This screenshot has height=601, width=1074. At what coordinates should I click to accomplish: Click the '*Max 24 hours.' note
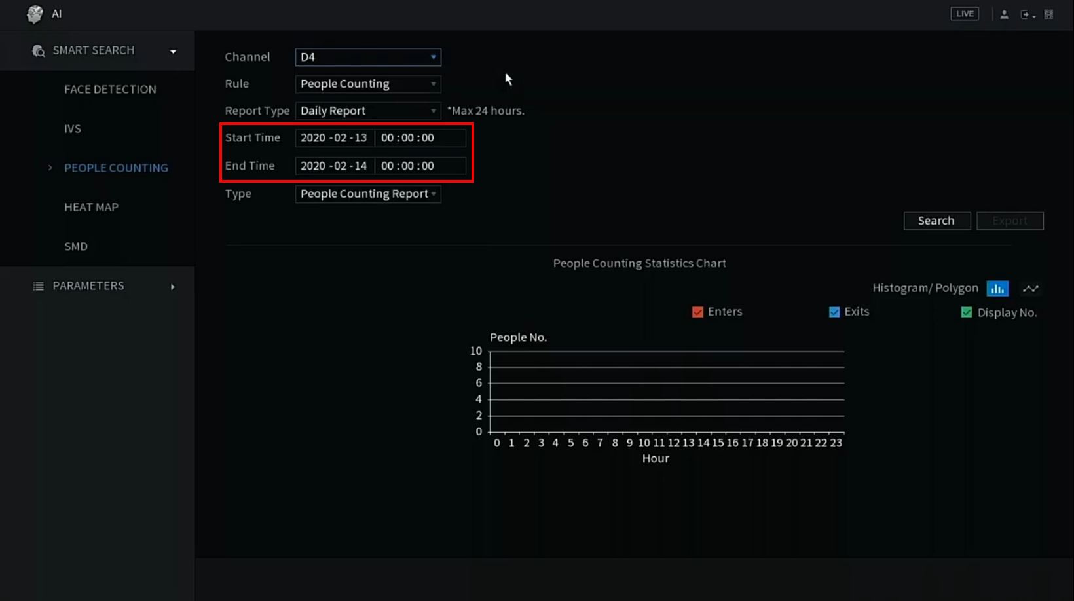point(486,111)
